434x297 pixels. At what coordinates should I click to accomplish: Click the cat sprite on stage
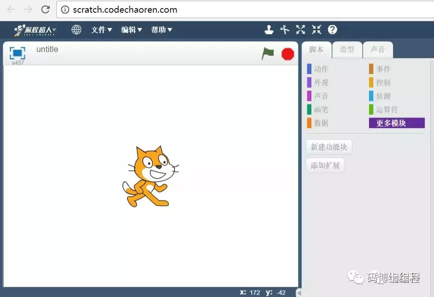pyautogui.click(x=150, y=176)
